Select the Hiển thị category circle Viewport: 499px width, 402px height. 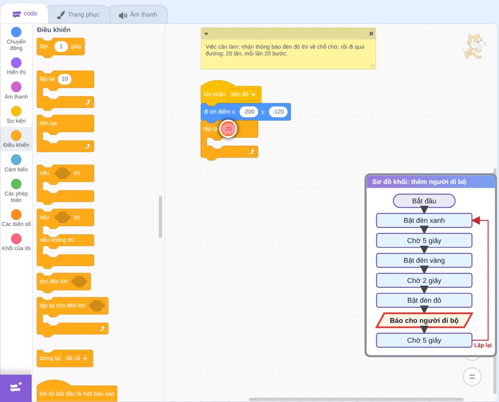tap(16, 63)
